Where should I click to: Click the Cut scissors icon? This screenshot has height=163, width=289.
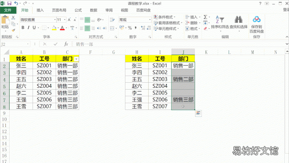click(x=13, y=18)
